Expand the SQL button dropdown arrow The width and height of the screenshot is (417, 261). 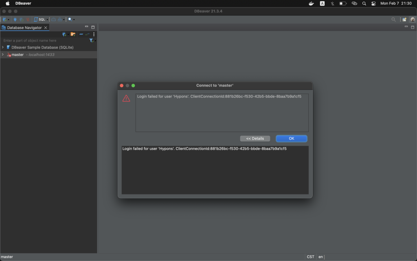[47, 20]
